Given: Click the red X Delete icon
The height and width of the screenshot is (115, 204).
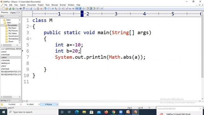Looking at the screenshot, I should coord(41,9).
